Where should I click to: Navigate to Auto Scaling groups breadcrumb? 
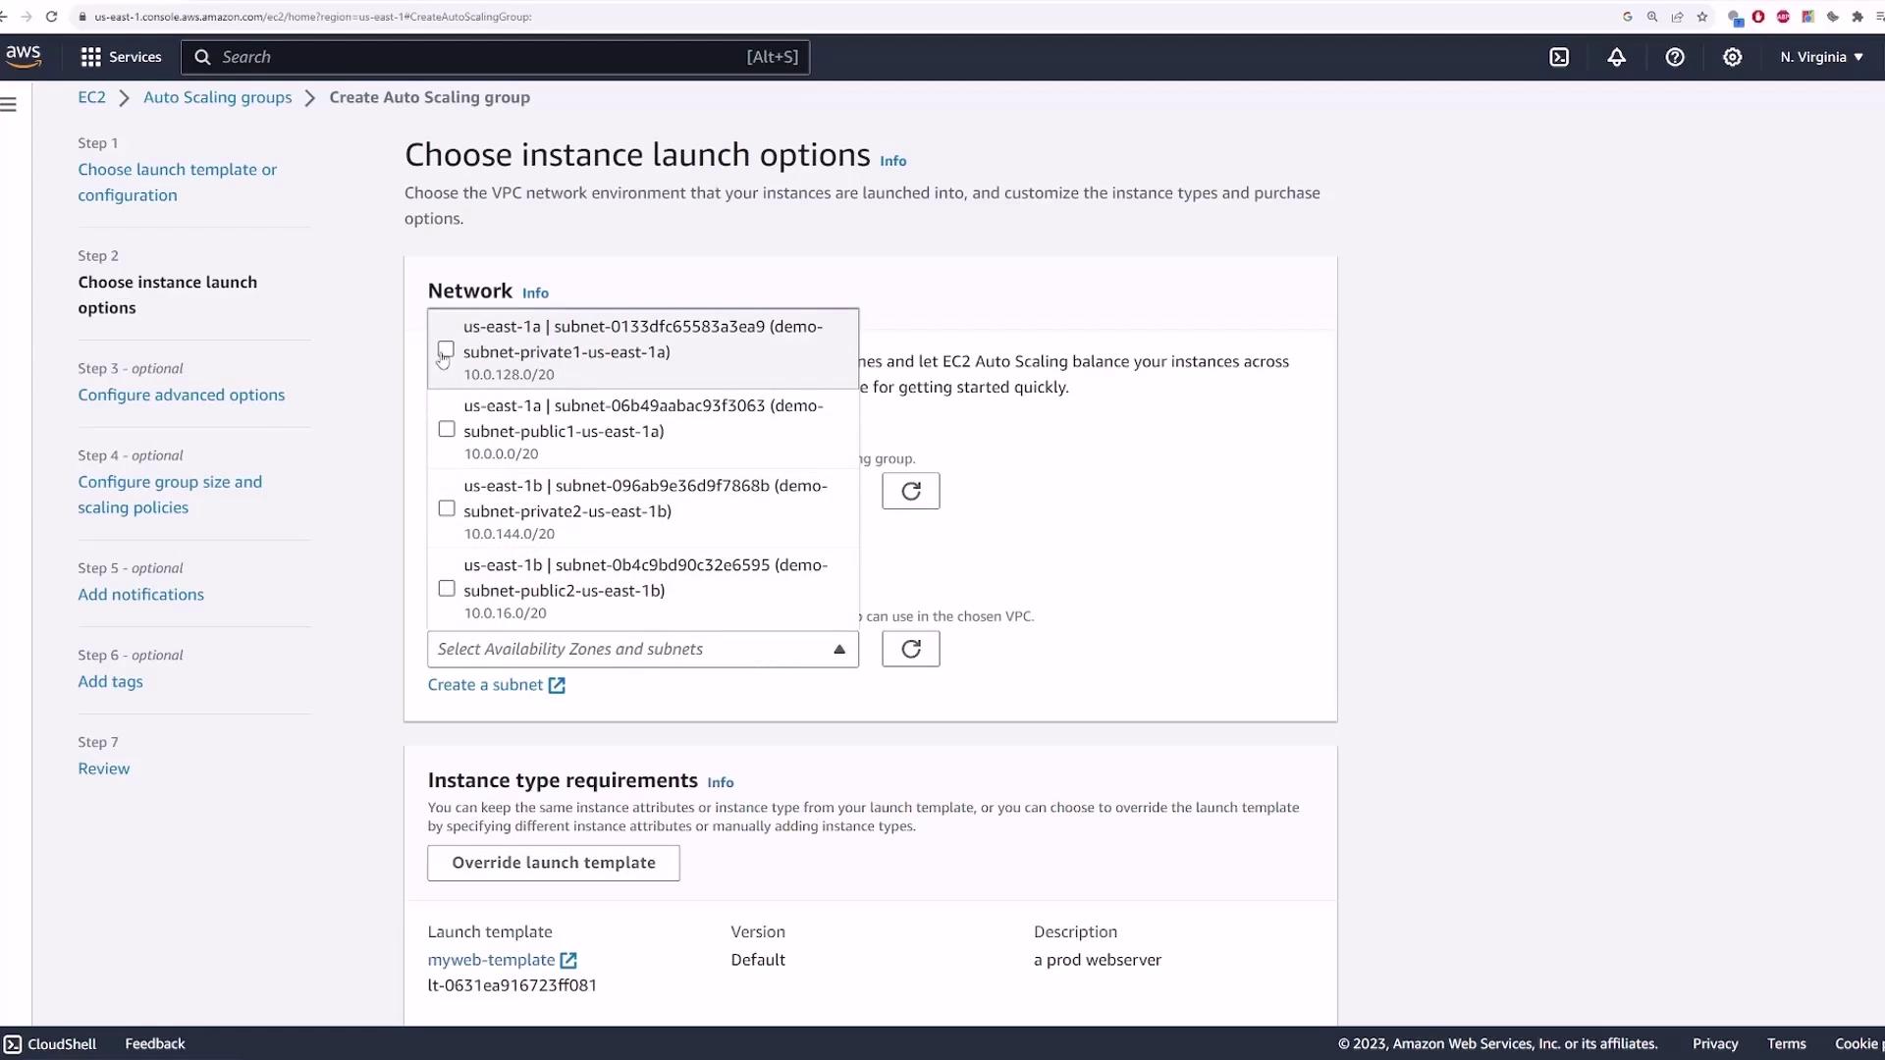pyautogui.click(x=217, y=97)
